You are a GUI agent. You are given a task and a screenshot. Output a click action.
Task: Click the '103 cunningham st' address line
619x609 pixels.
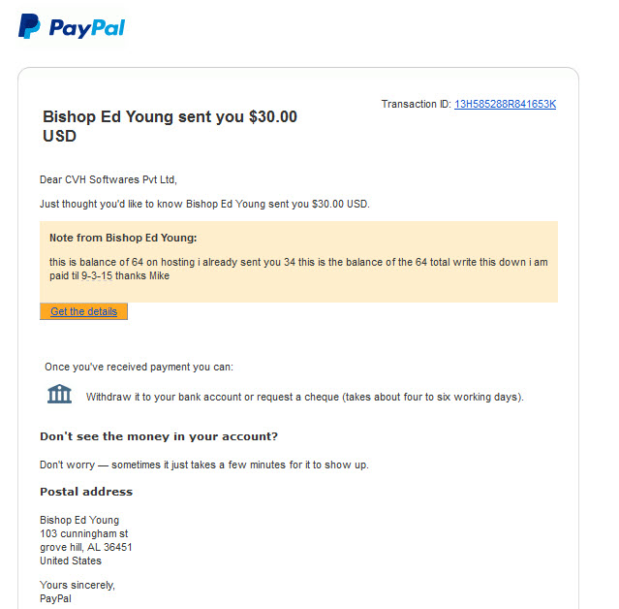pos(83,533)
